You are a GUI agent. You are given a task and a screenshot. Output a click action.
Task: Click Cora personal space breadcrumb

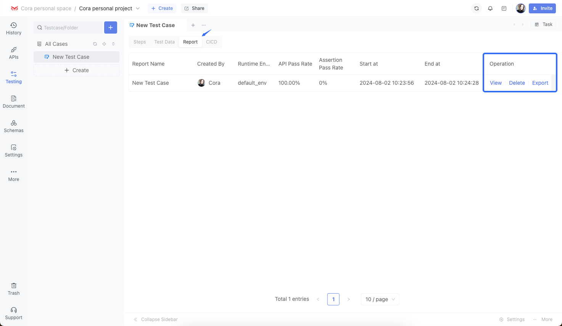click(46, 8)
